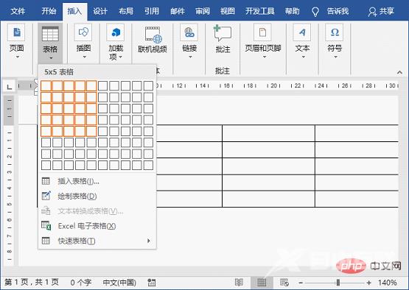Switch to the 布局 (Layout) tab
Screen dimensions: 409x290
tap(126, 11)
